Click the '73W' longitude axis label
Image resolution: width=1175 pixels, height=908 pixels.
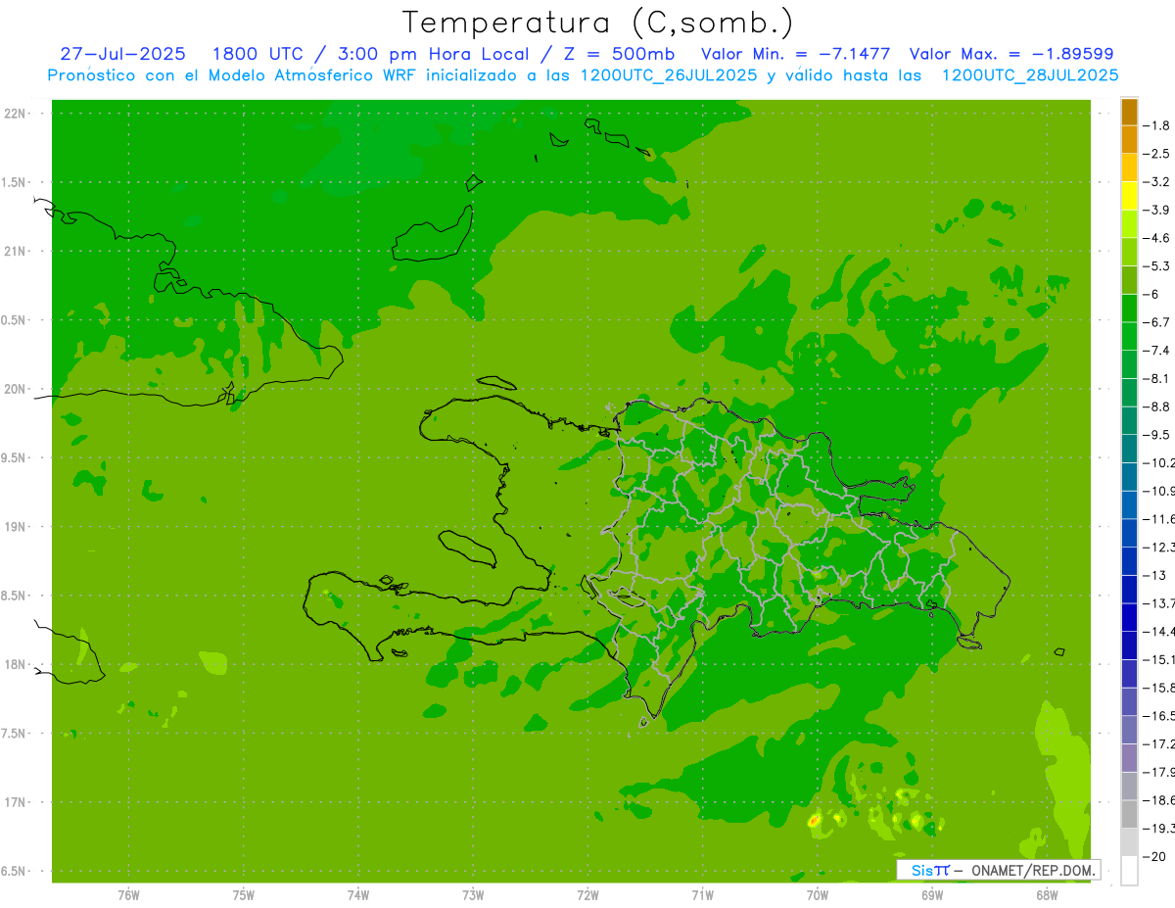[x=473, y=894]
